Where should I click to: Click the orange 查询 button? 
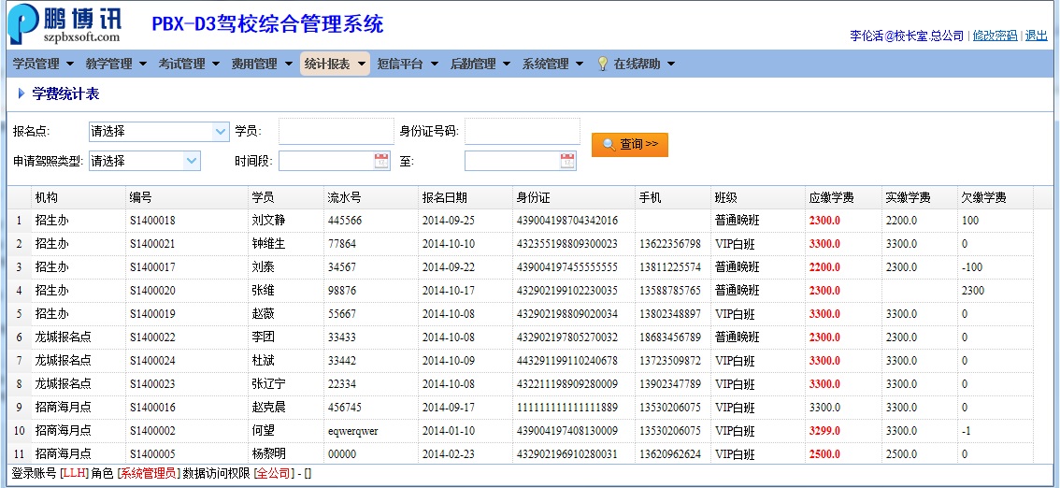coord(629,145)
